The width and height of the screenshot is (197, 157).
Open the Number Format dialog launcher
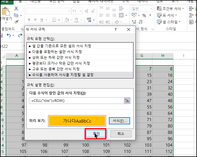[x=152, y=29]
